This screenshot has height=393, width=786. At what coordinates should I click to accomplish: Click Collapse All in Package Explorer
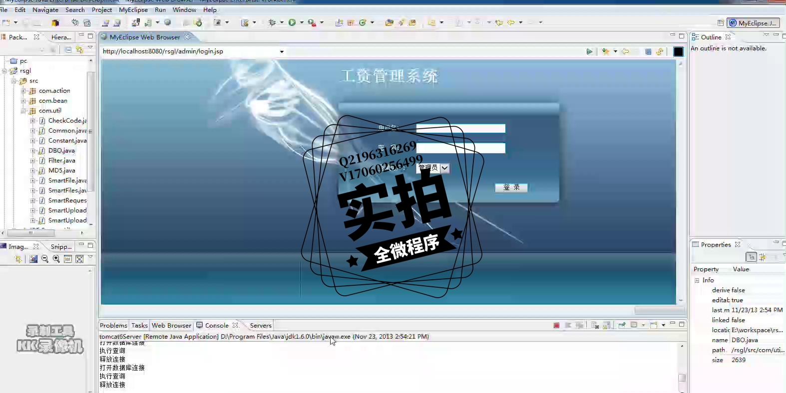68,49
